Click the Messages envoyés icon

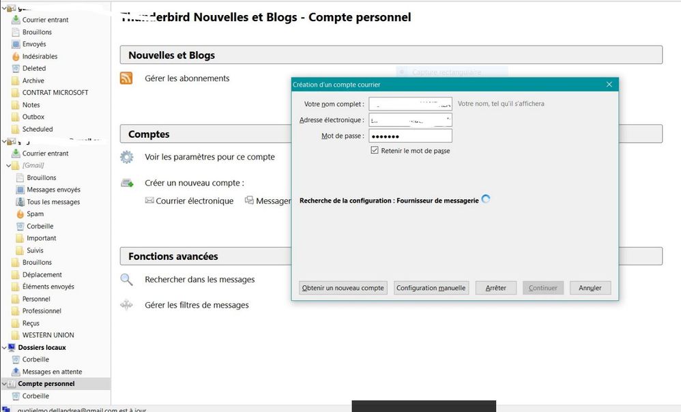click(x=20, y=190)
